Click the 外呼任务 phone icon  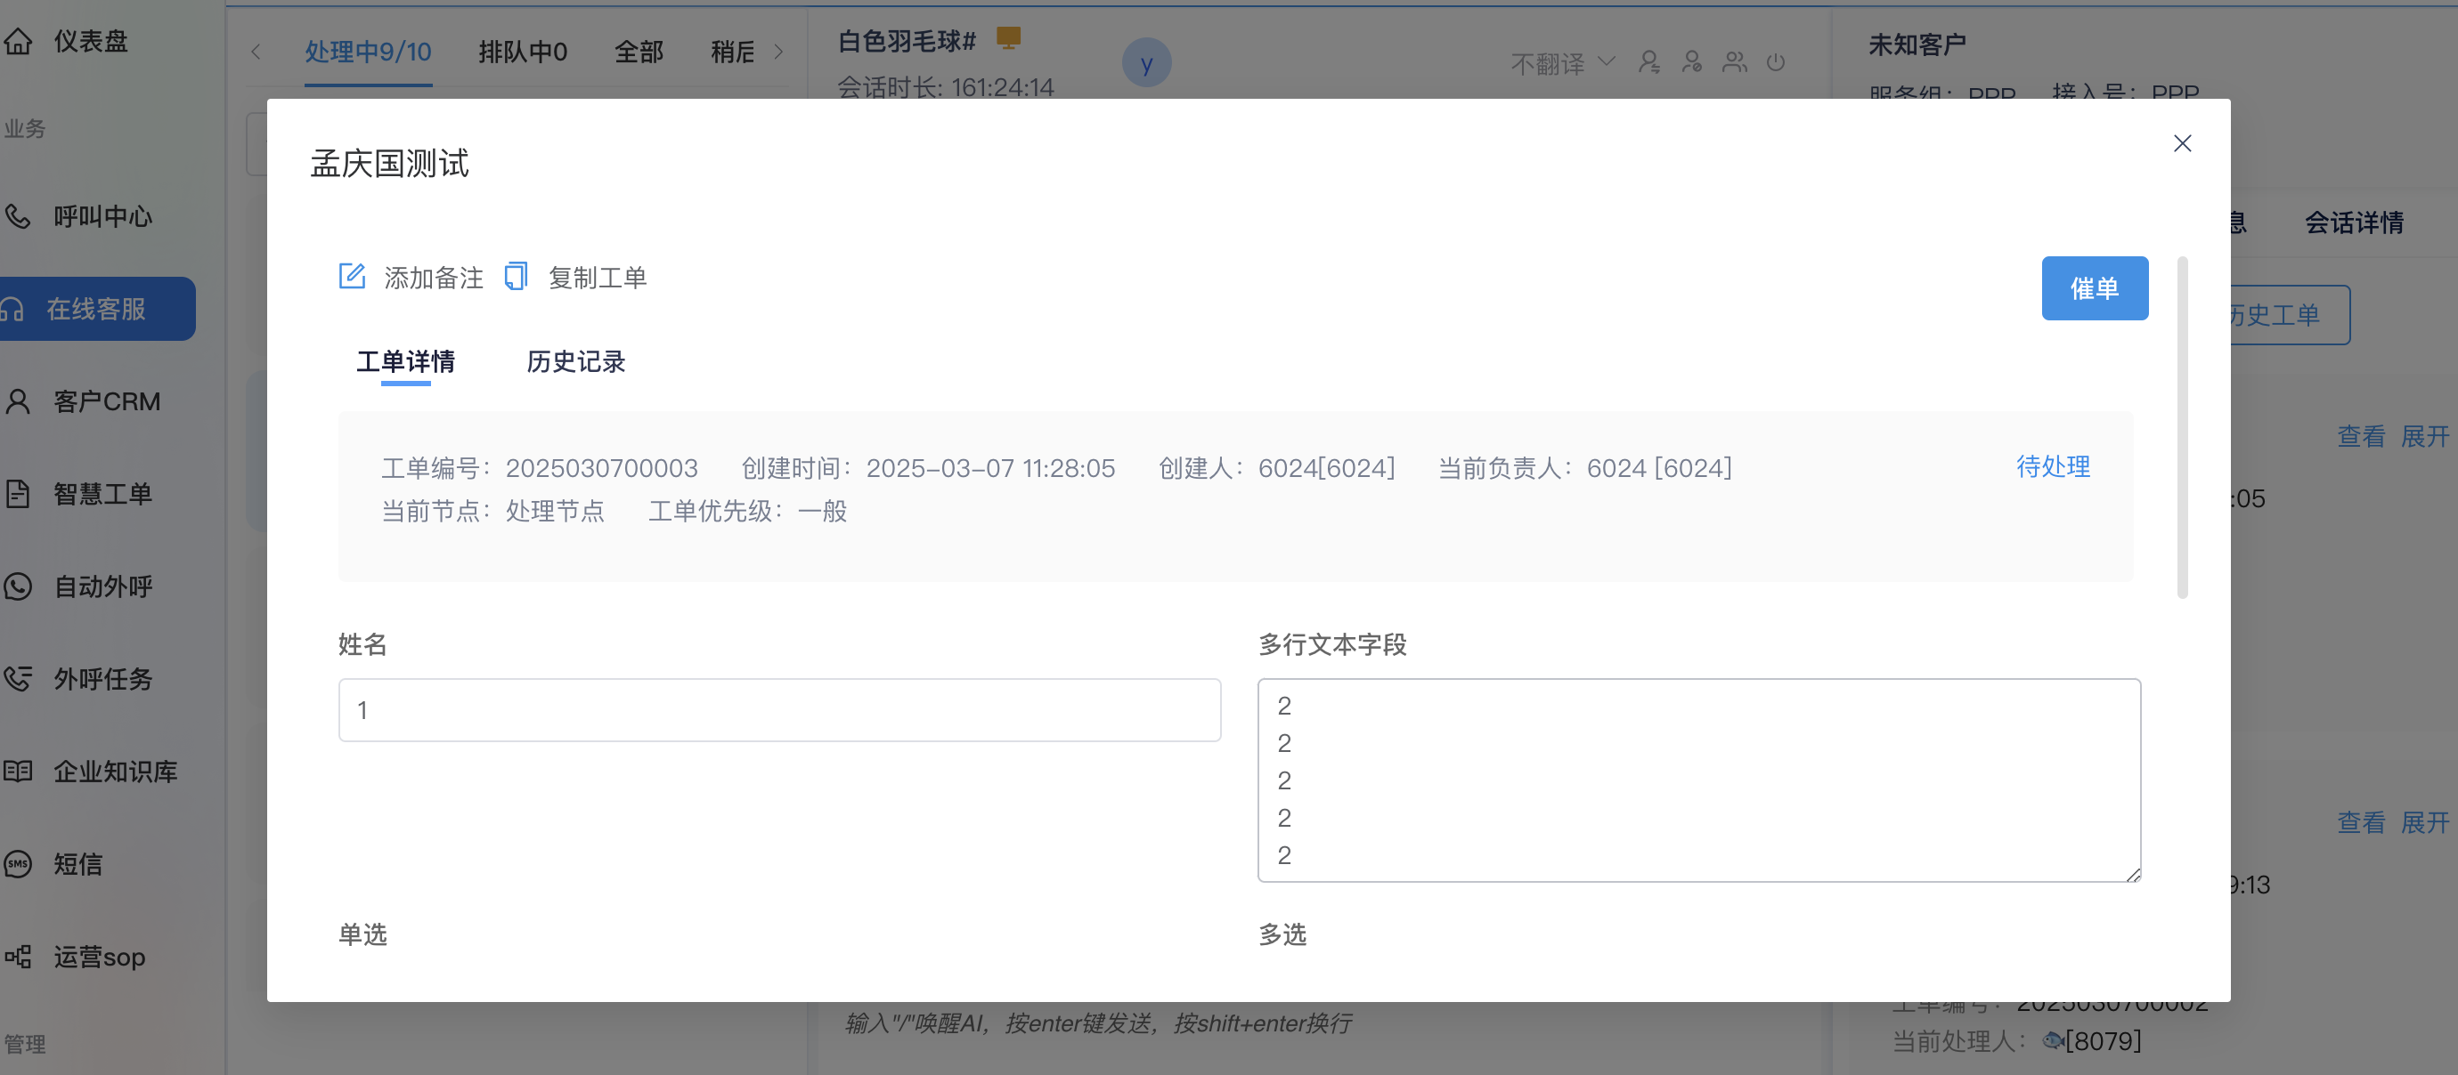point(17,679)
